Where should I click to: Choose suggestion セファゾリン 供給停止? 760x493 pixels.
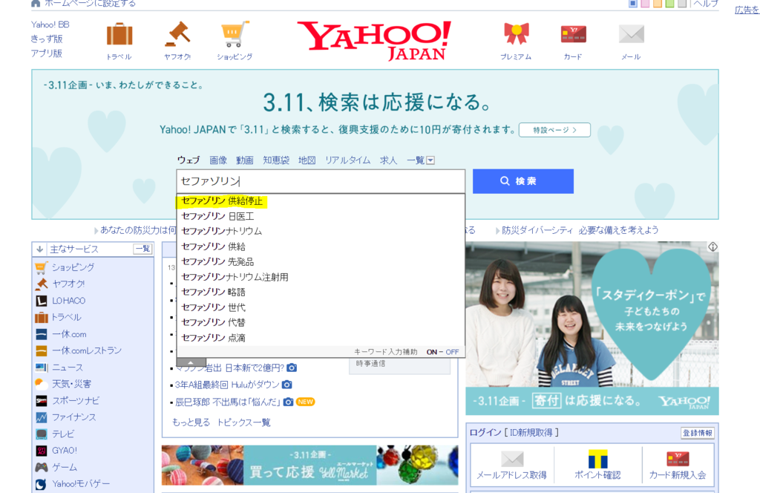click(x=321, y=201)
